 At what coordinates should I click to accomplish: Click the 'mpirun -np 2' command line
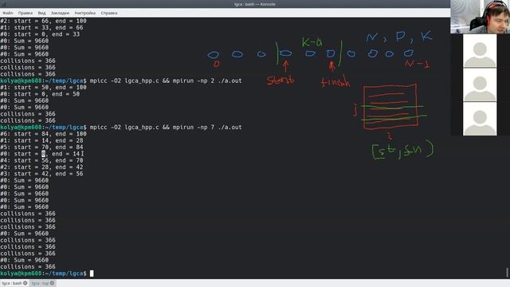click(121, 81)
